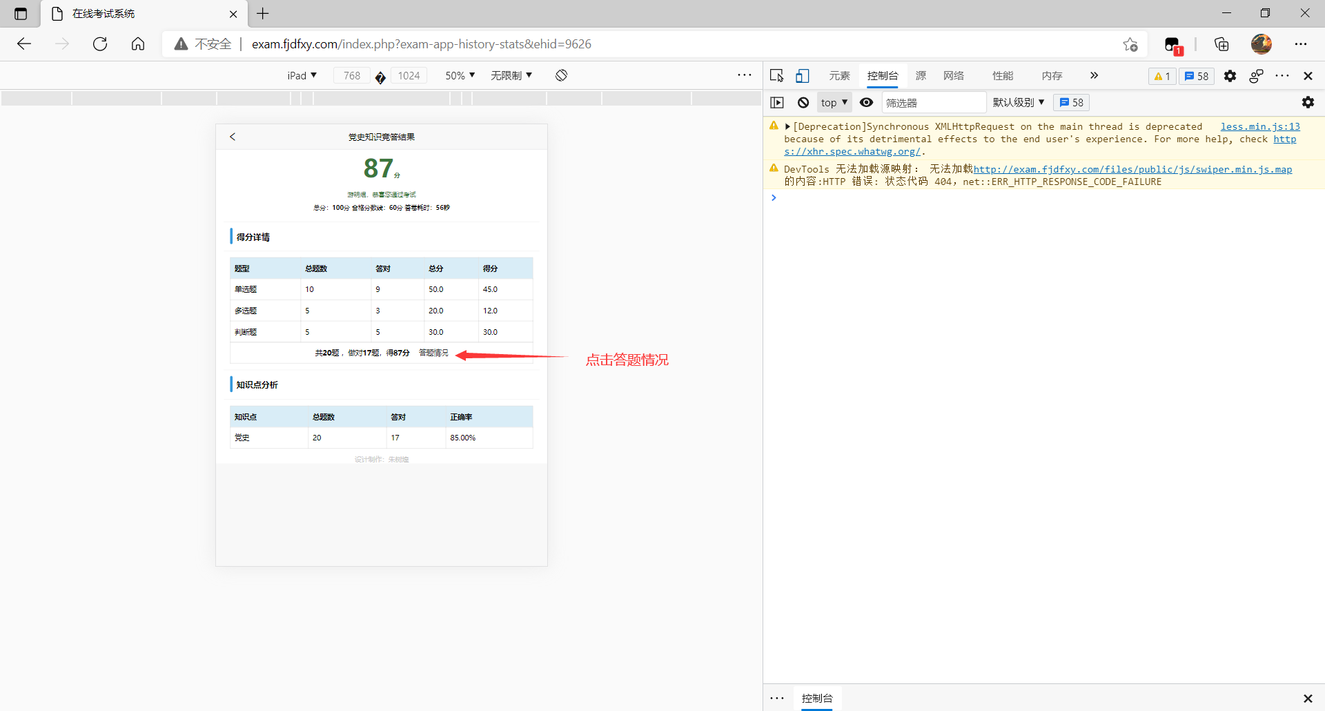Show the 1 warning counter
1325x711 pixels.
click(x=1162, y=76)
